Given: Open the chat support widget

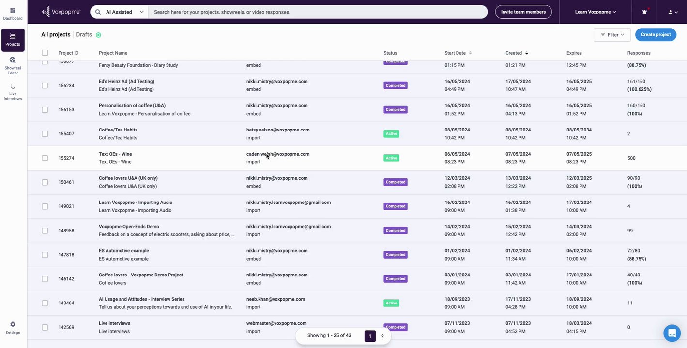Looking at the screenshot, I should click(x=672, y=333).
